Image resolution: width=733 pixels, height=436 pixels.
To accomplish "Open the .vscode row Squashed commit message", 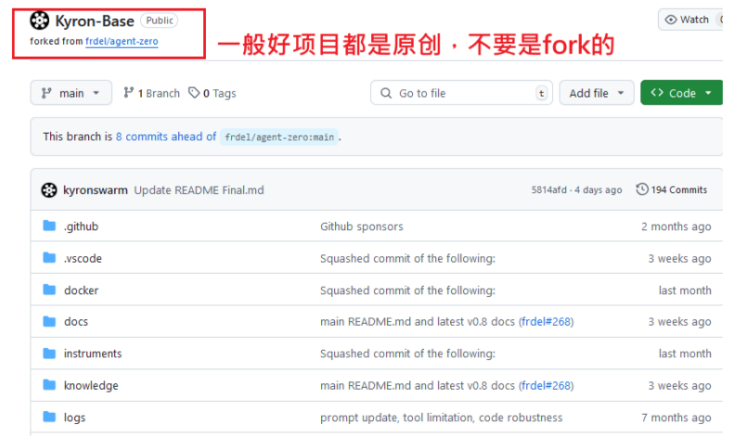I will point(407,259).
